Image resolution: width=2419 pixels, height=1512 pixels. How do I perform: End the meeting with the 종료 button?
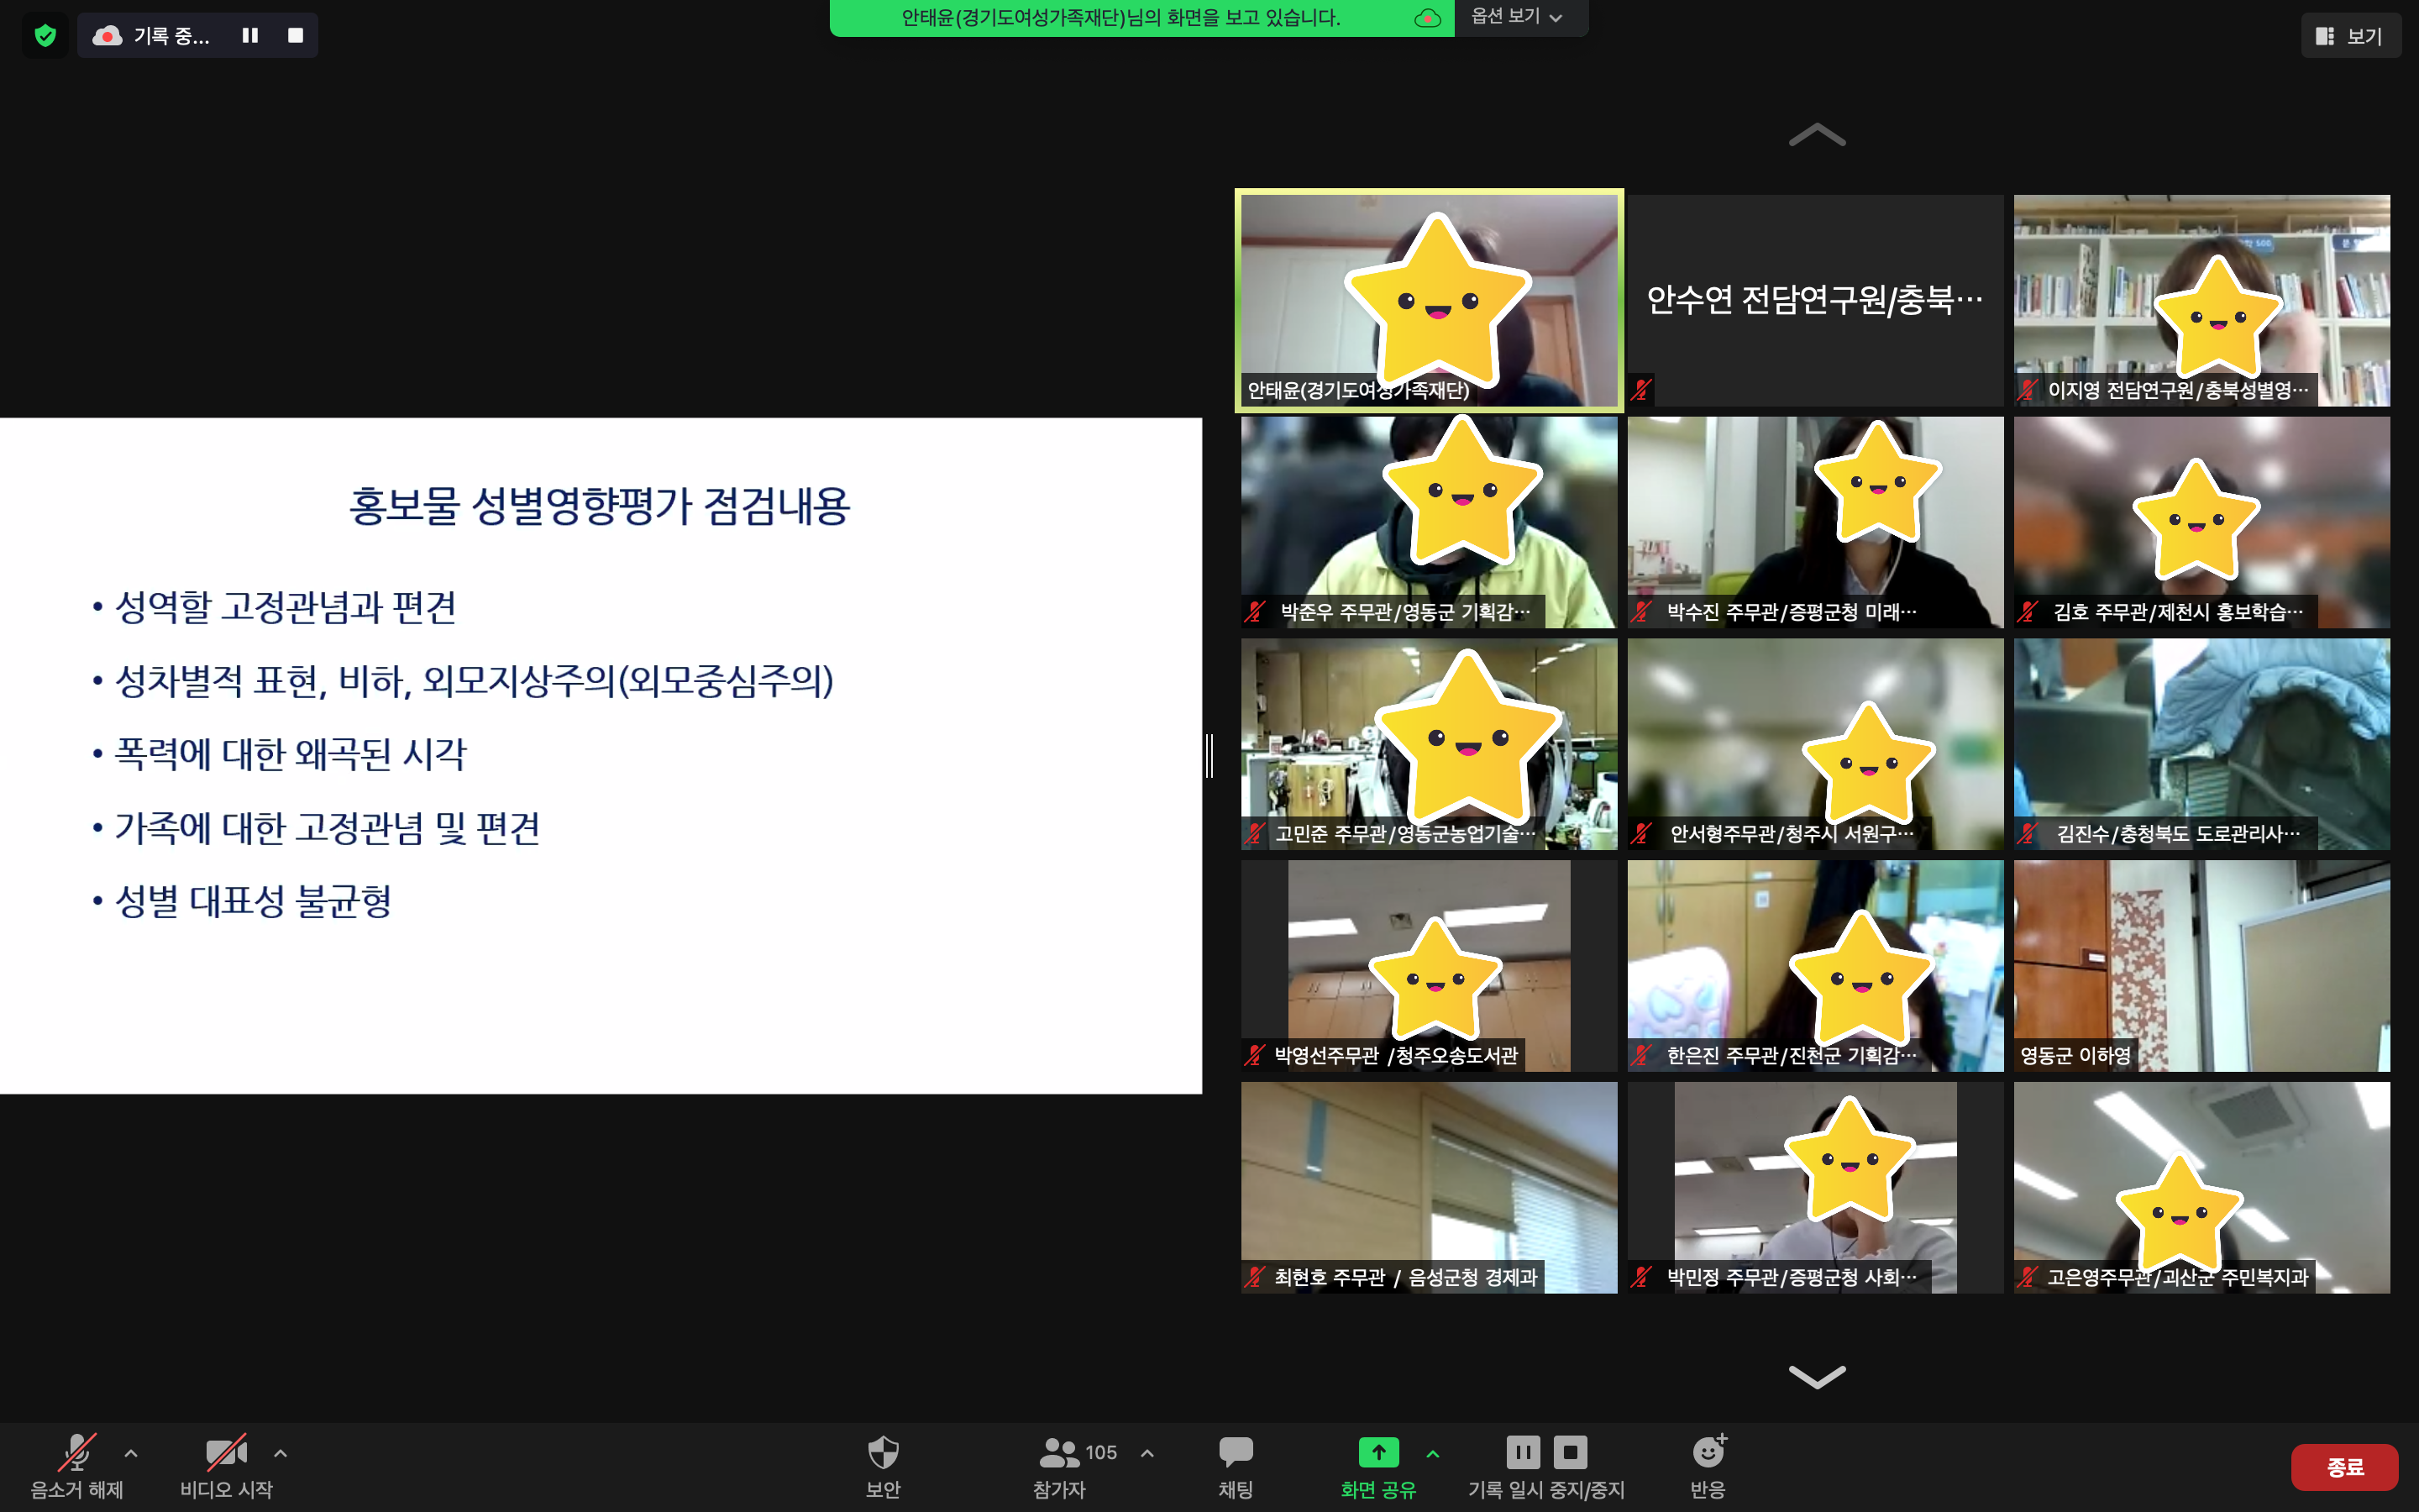[x=2347, y=1467]
